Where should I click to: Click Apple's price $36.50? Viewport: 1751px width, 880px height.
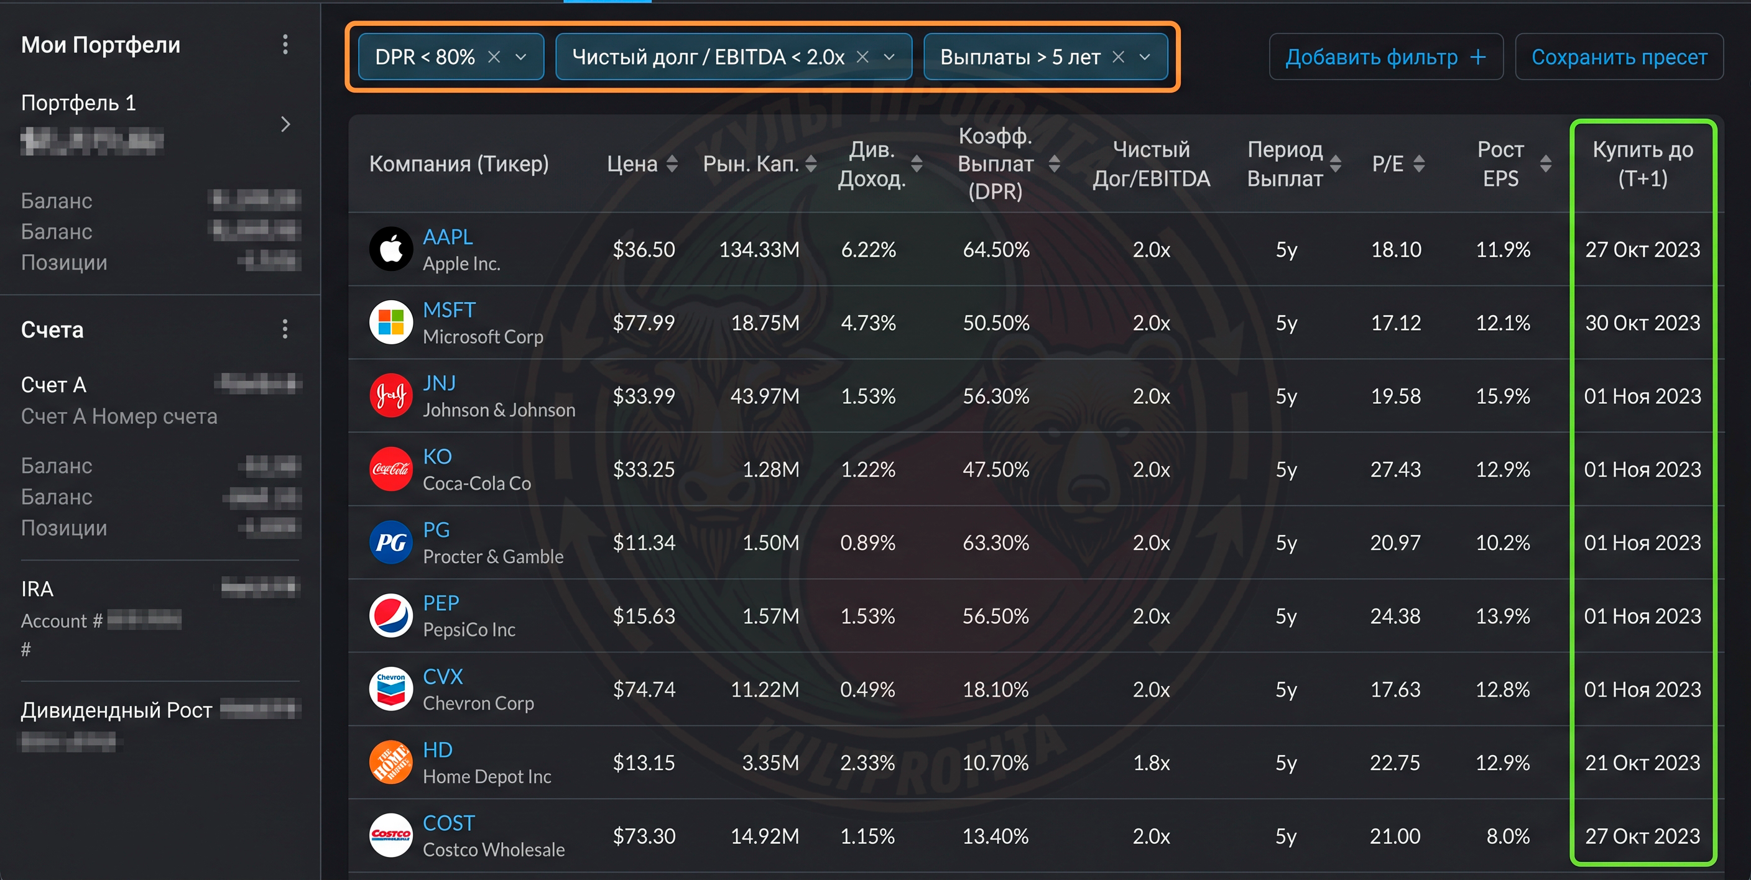tap(644, 249)
